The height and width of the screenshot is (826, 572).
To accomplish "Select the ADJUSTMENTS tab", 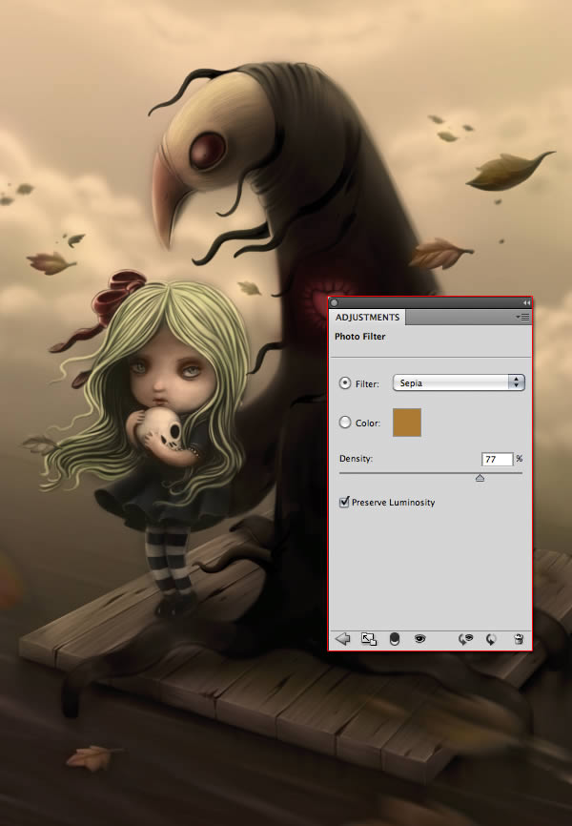I will tap(367, 317).
